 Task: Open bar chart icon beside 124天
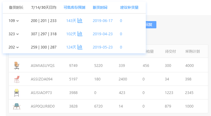pyautogui.click(x=80, y=47)
